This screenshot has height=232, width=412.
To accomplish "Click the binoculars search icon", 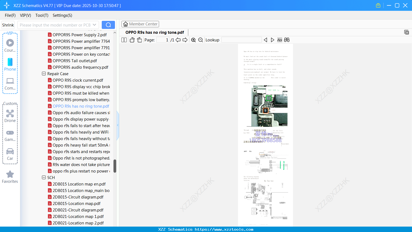I will point(287,40).
